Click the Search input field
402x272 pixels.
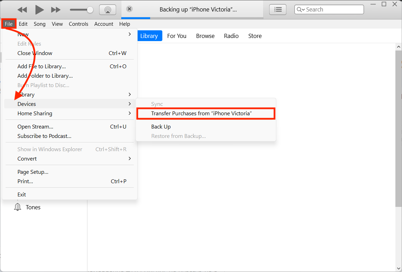pyautogui.click(x=329, y=9)
